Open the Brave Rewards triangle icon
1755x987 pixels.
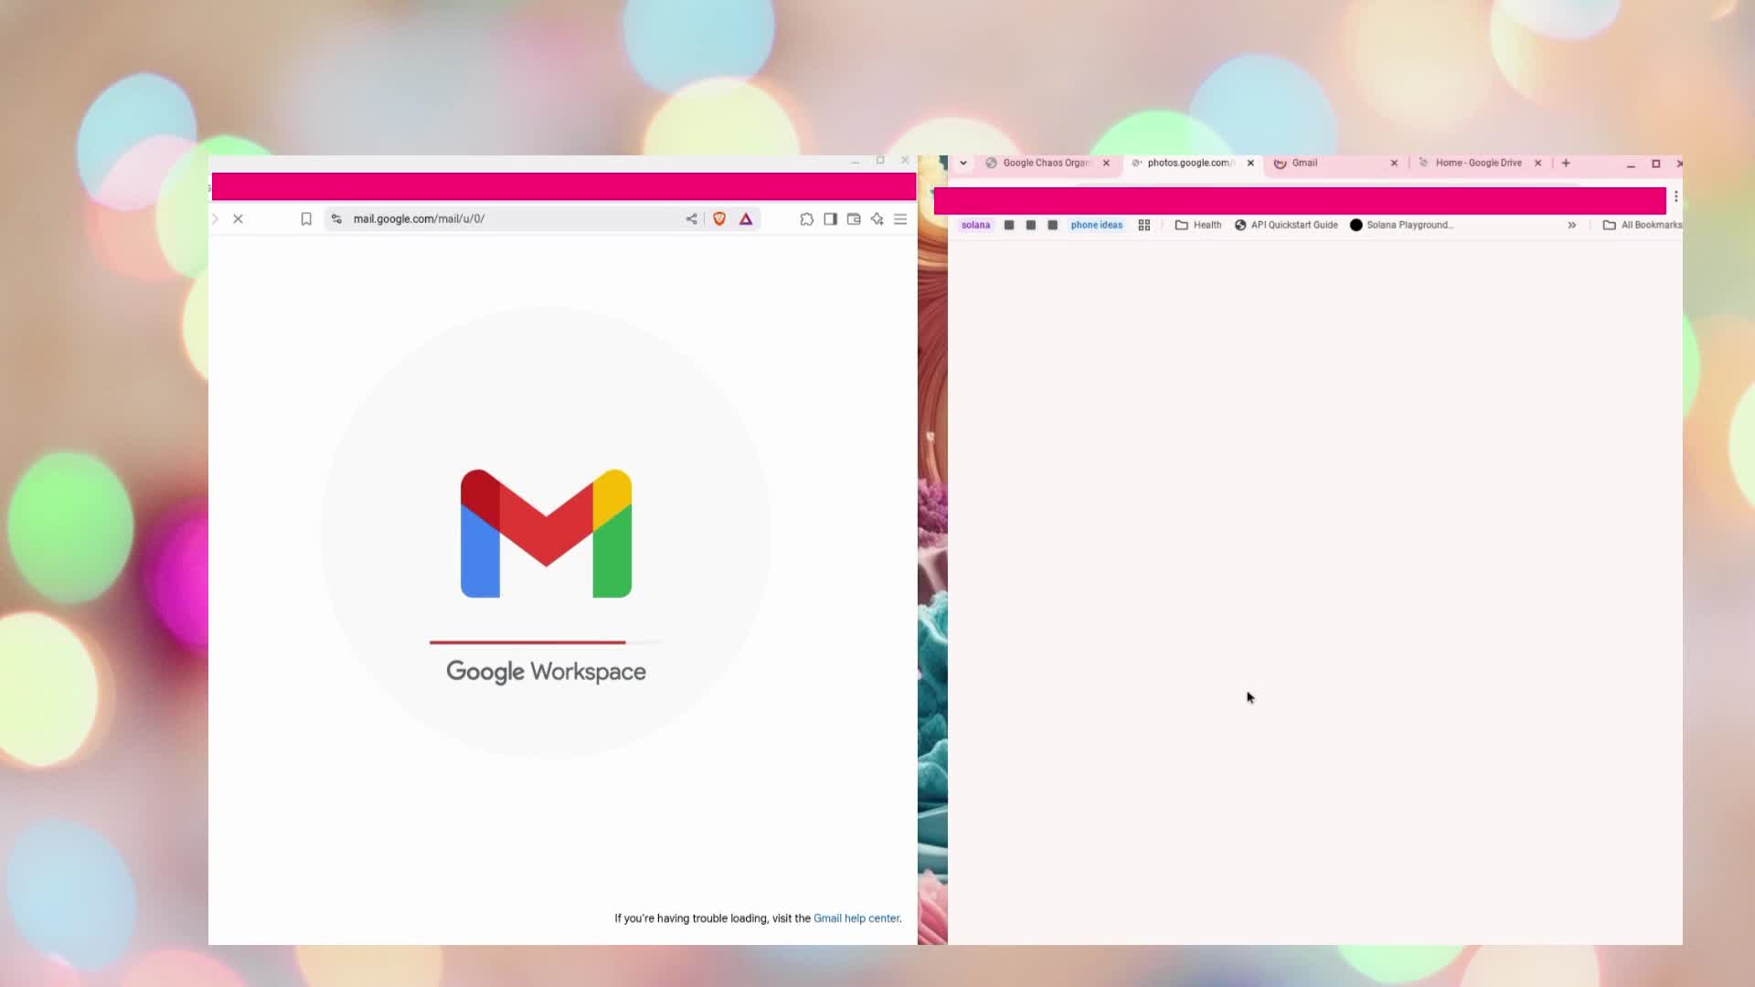pyautogui.click(x=746, y=219)
